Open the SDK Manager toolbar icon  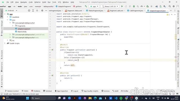click(x=165, y=6)
